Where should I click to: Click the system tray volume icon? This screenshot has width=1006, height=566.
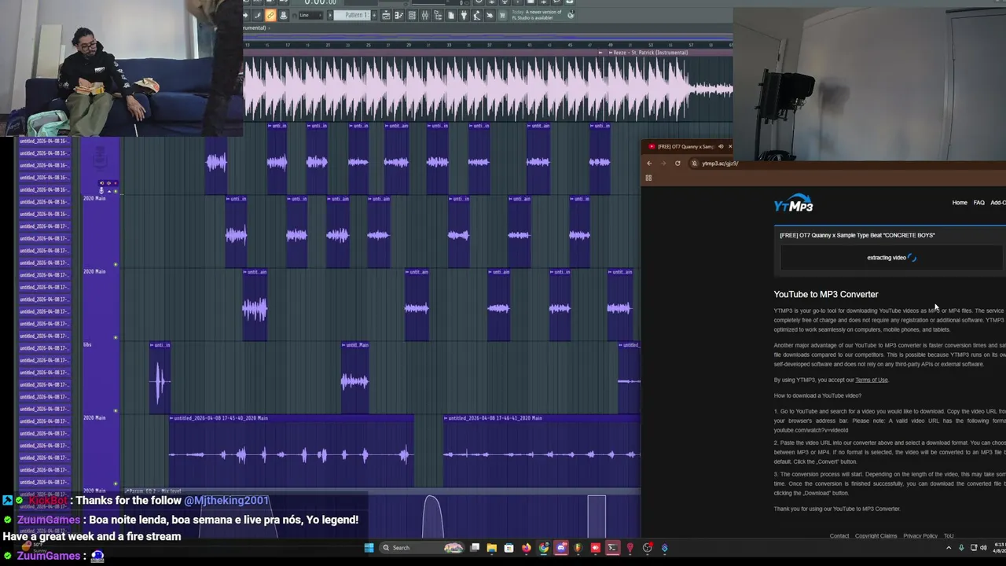[983, 548]
